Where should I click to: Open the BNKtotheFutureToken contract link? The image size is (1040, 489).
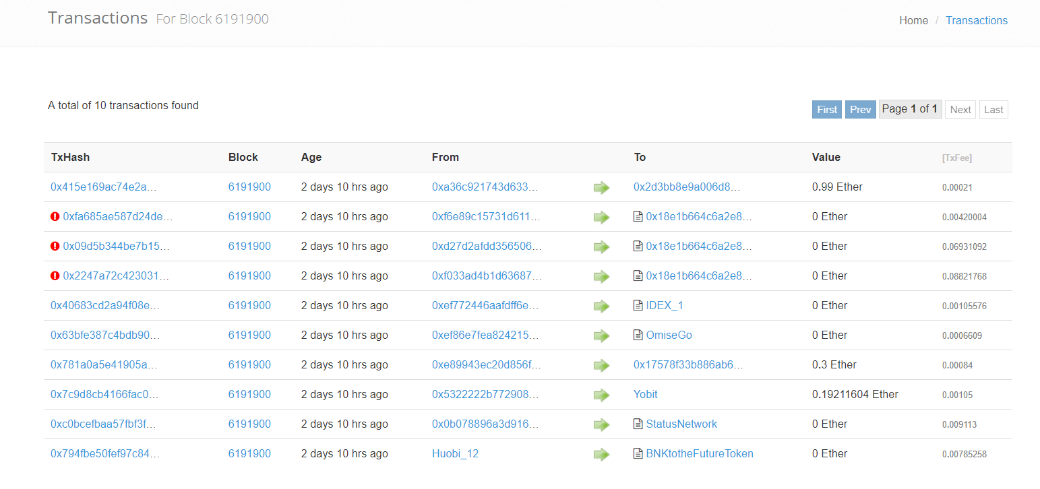point(700,454)
